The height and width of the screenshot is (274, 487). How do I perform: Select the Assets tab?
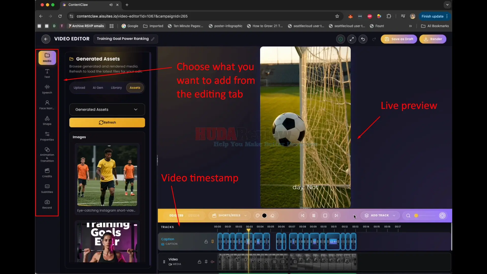[135, 88]
